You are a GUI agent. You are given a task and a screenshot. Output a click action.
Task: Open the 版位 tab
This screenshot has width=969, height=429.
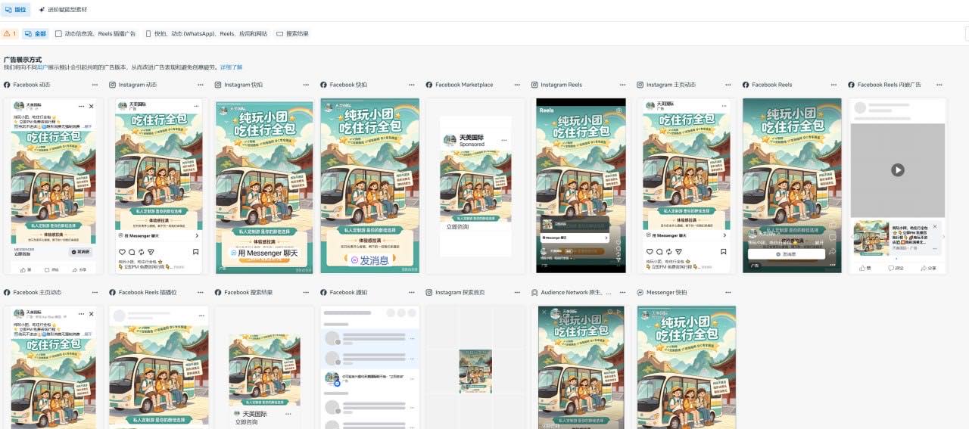coord(14,10)
